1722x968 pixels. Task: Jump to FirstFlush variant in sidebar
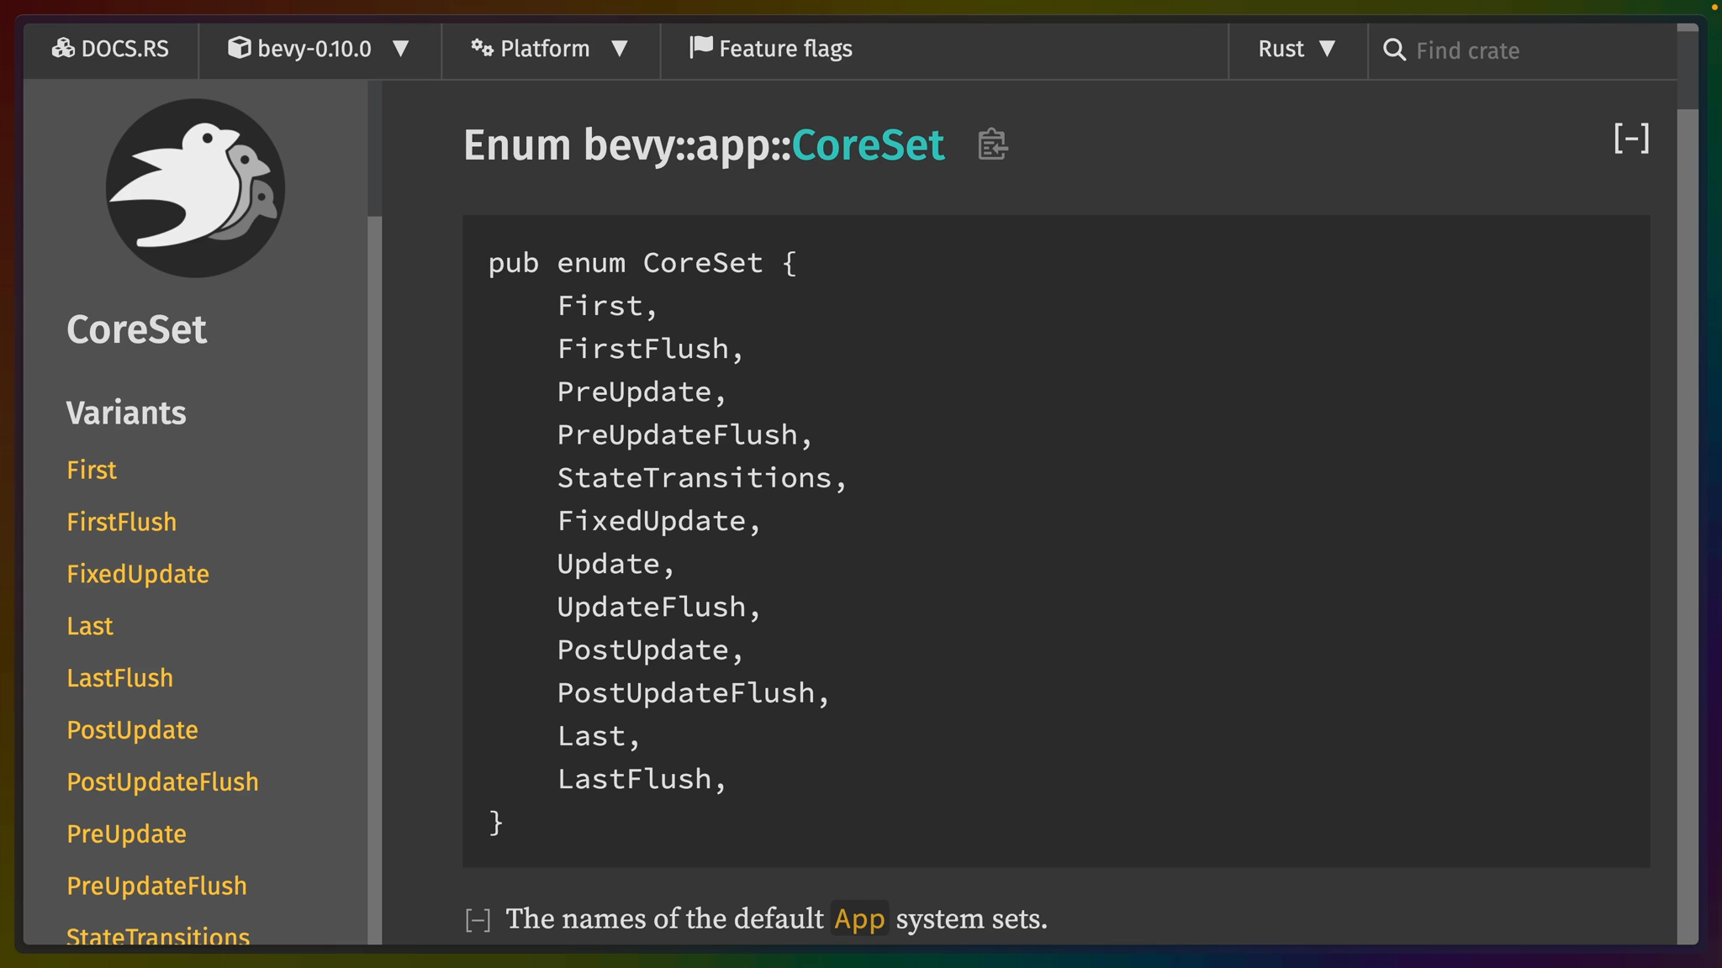click(x=122, y=522)
